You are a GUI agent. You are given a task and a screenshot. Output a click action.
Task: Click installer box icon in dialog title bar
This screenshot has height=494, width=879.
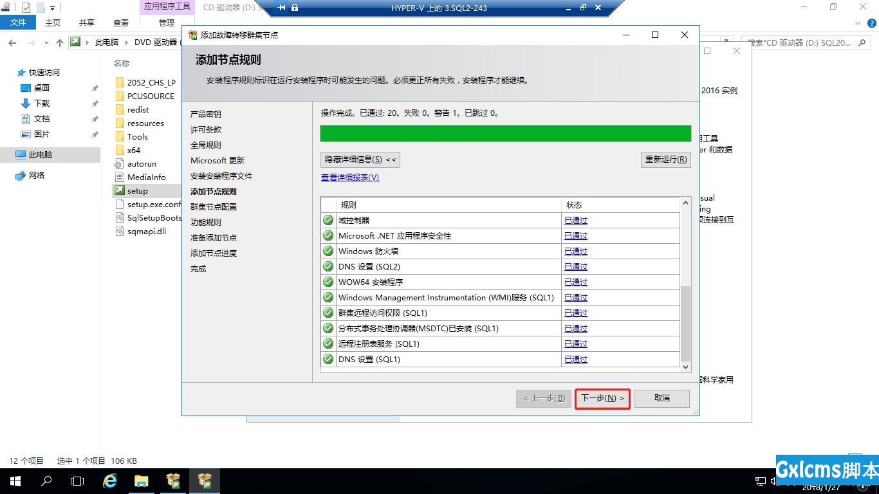click(192, 35)
